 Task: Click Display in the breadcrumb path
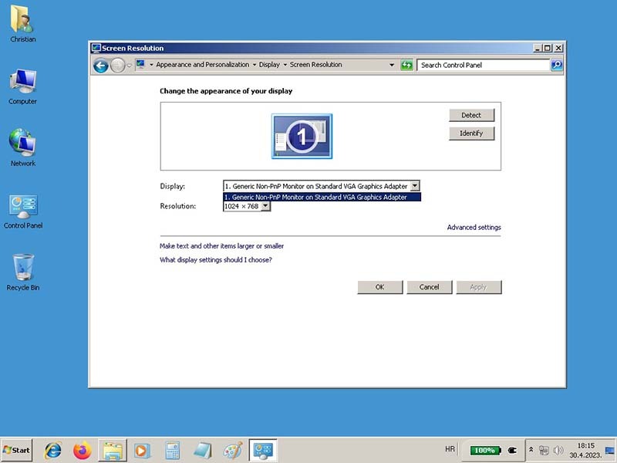[269, 65]
